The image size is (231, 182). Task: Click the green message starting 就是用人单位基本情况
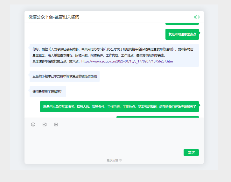tap(120, 106)
